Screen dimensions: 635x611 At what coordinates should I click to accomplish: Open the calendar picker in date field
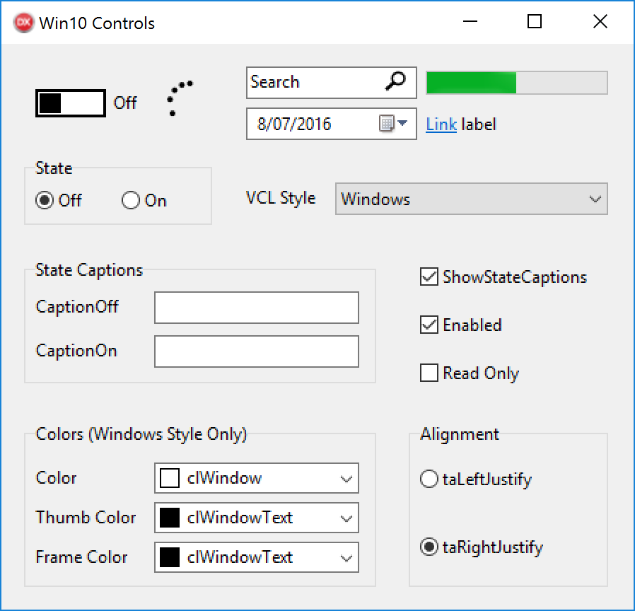[394, 124]
